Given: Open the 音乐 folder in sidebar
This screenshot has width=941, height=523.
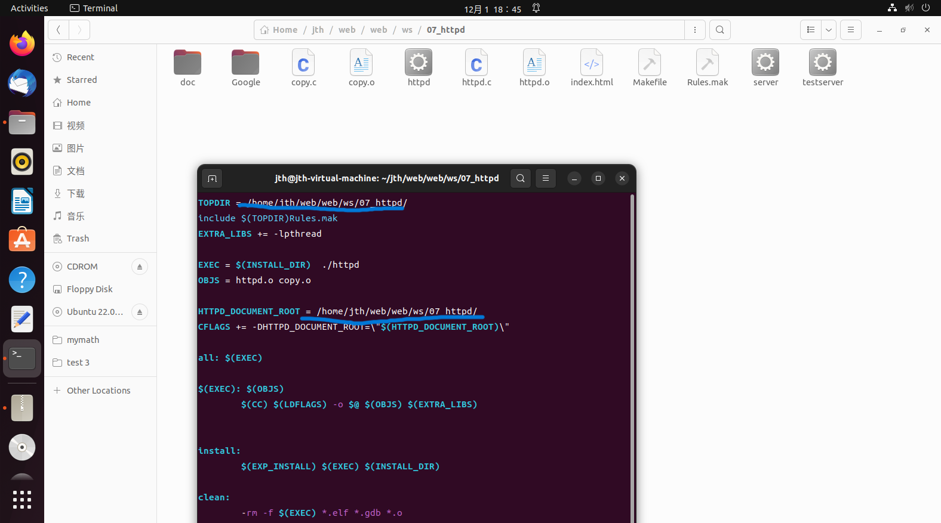Looking at the screenshot, I should [100, 216].
